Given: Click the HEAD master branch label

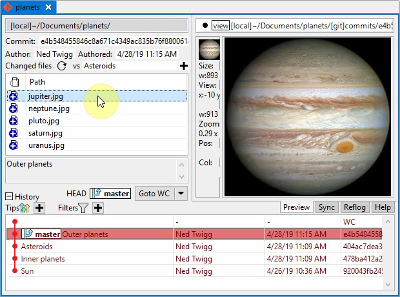Looking at the screenshot, I should pos(110,193).
